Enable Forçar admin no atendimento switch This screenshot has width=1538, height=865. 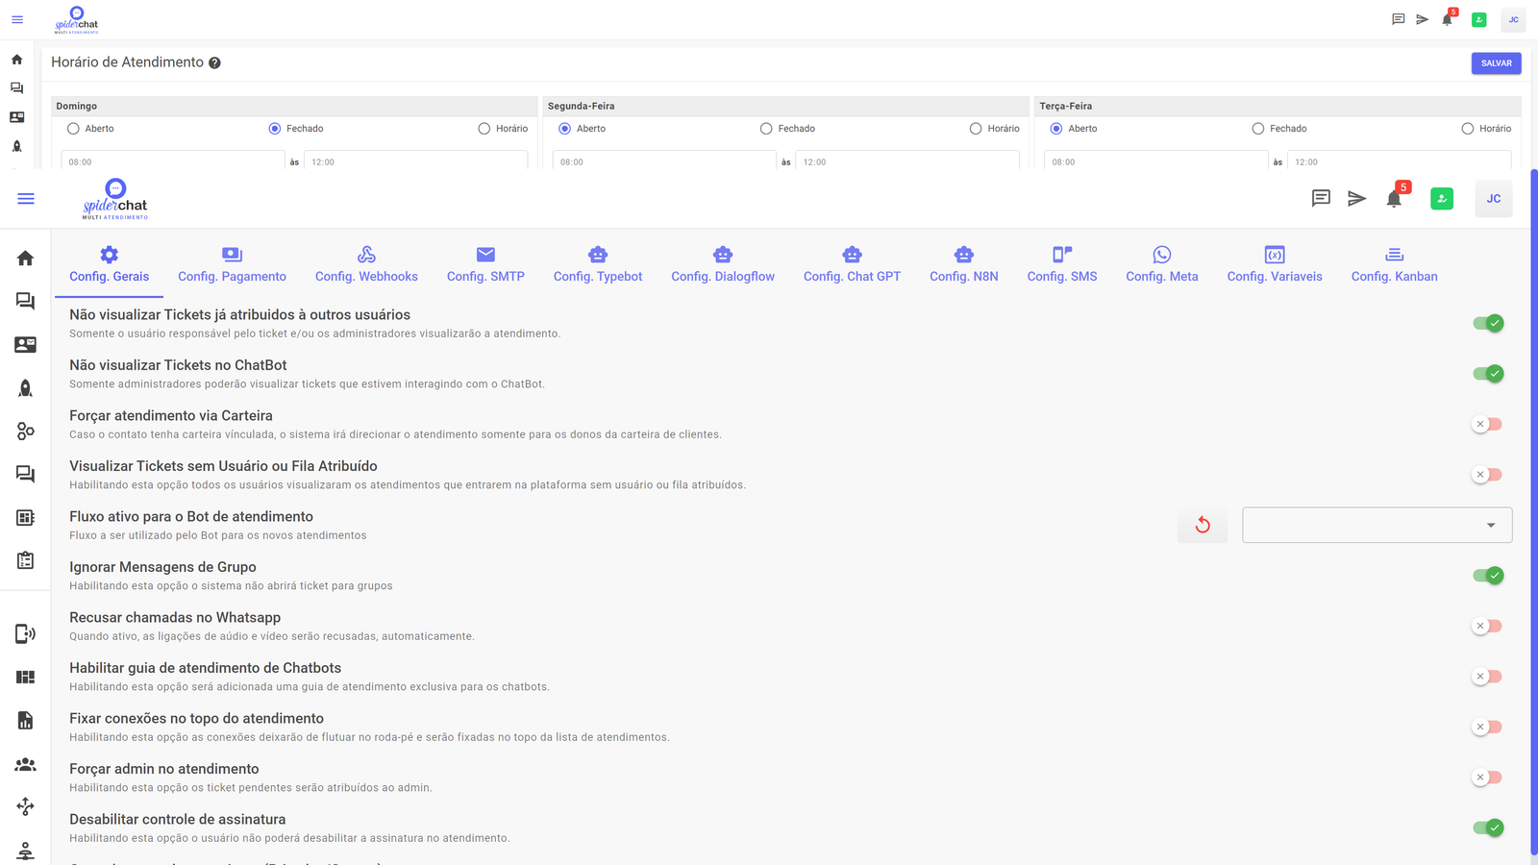click(x=1487, y=777)
